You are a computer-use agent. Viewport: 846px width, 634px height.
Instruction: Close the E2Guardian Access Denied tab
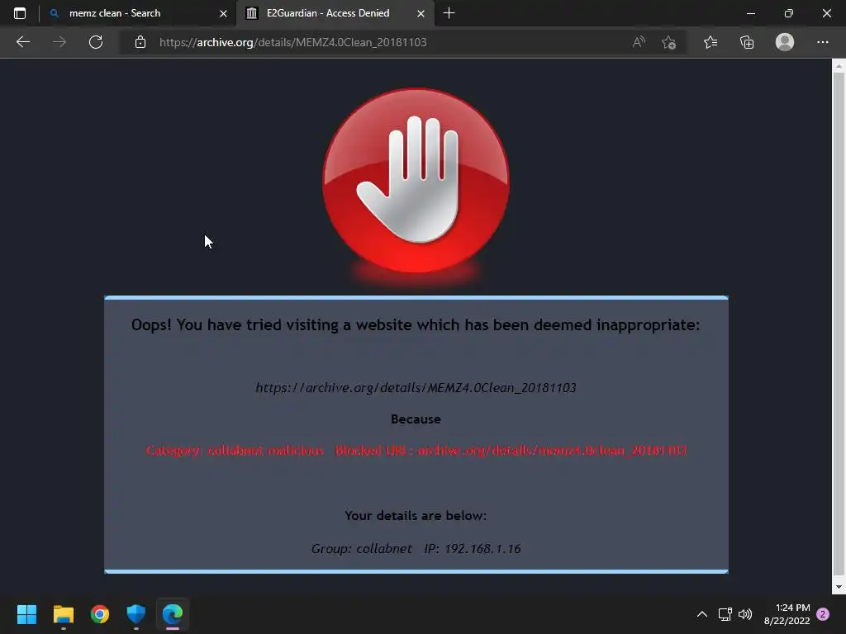tap(421, 13)
